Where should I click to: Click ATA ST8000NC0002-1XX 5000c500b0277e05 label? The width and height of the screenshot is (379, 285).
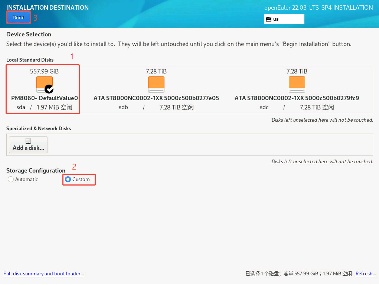point(156,98)
